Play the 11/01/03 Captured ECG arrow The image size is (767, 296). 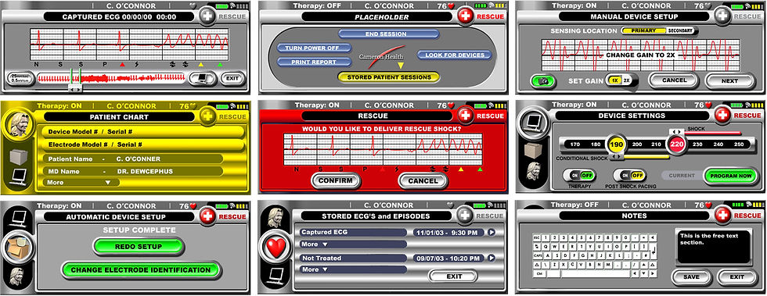click(x=492, y=233)
